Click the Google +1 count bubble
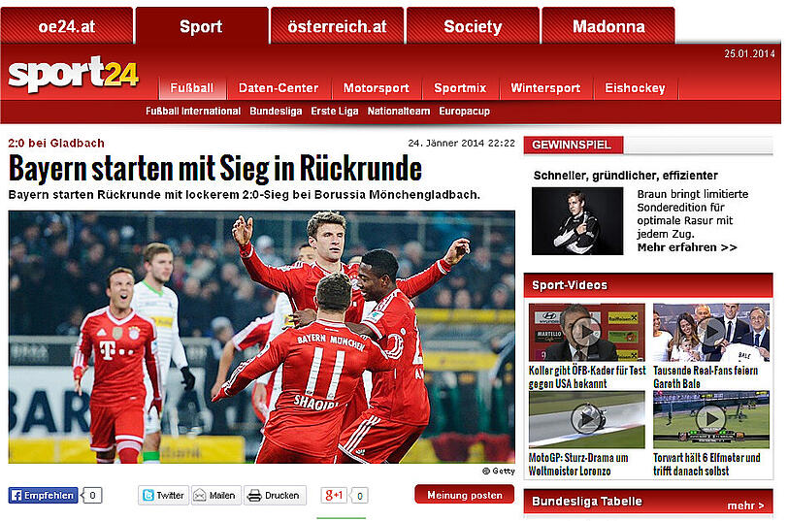Screen dimensions: 788x521 359,496
